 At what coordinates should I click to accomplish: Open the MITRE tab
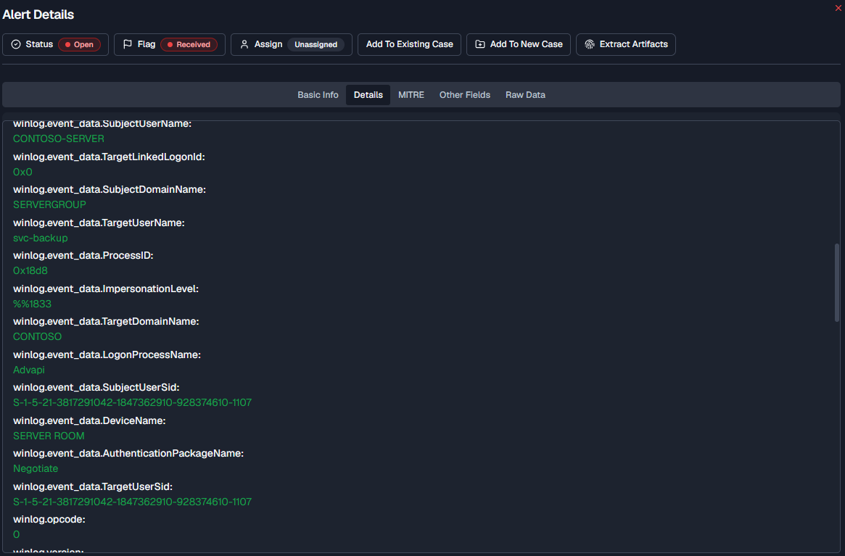click(411, 95)
